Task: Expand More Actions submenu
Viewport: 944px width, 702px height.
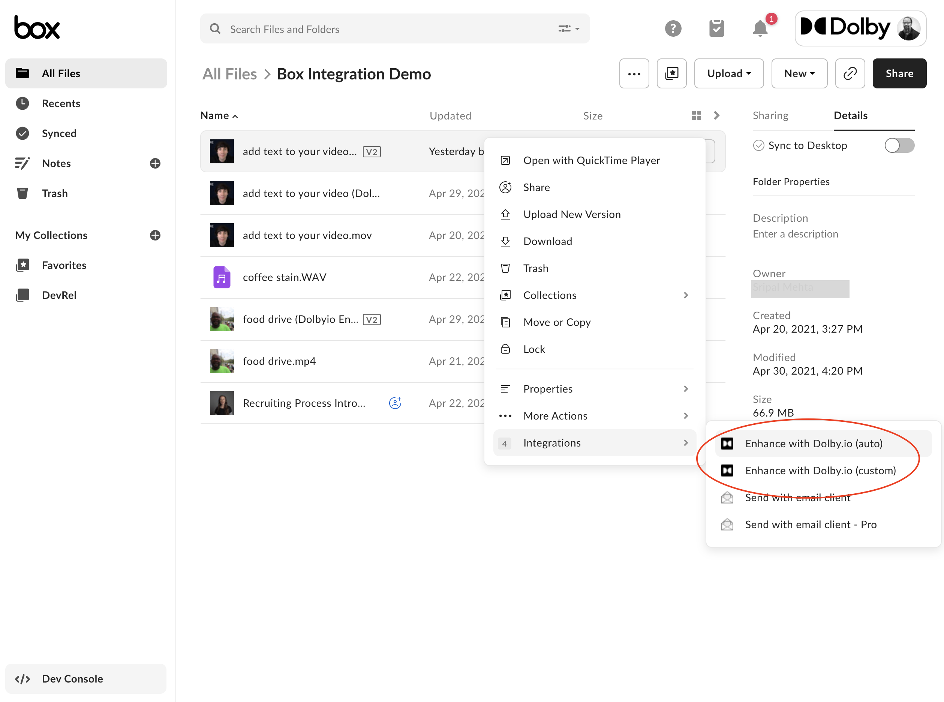Action: click(595, 415)
